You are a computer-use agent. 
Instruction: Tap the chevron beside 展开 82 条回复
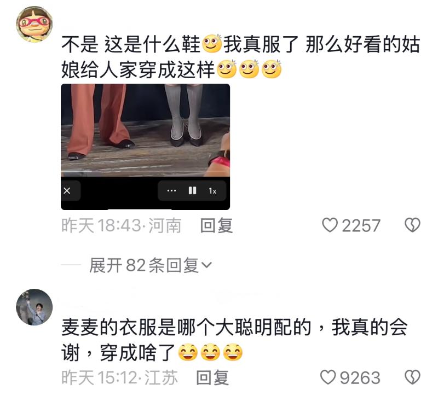[207, 265]
